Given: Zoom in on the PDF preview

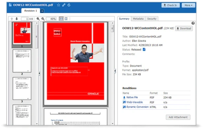Looking at the screenshot, I should click(43, 19).
